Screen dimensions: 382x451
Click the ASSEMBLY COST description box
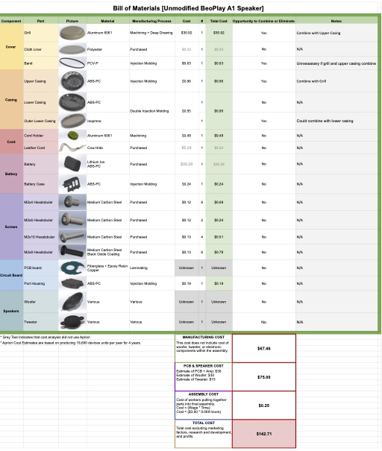(x=204, y=406)
